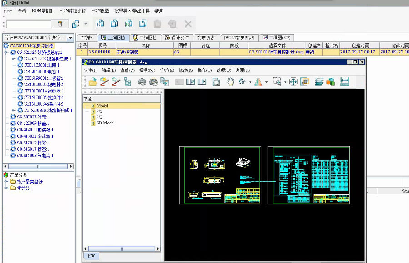Open the design files tab
Screen dimensions: 409x263
(x=177, y=38)
